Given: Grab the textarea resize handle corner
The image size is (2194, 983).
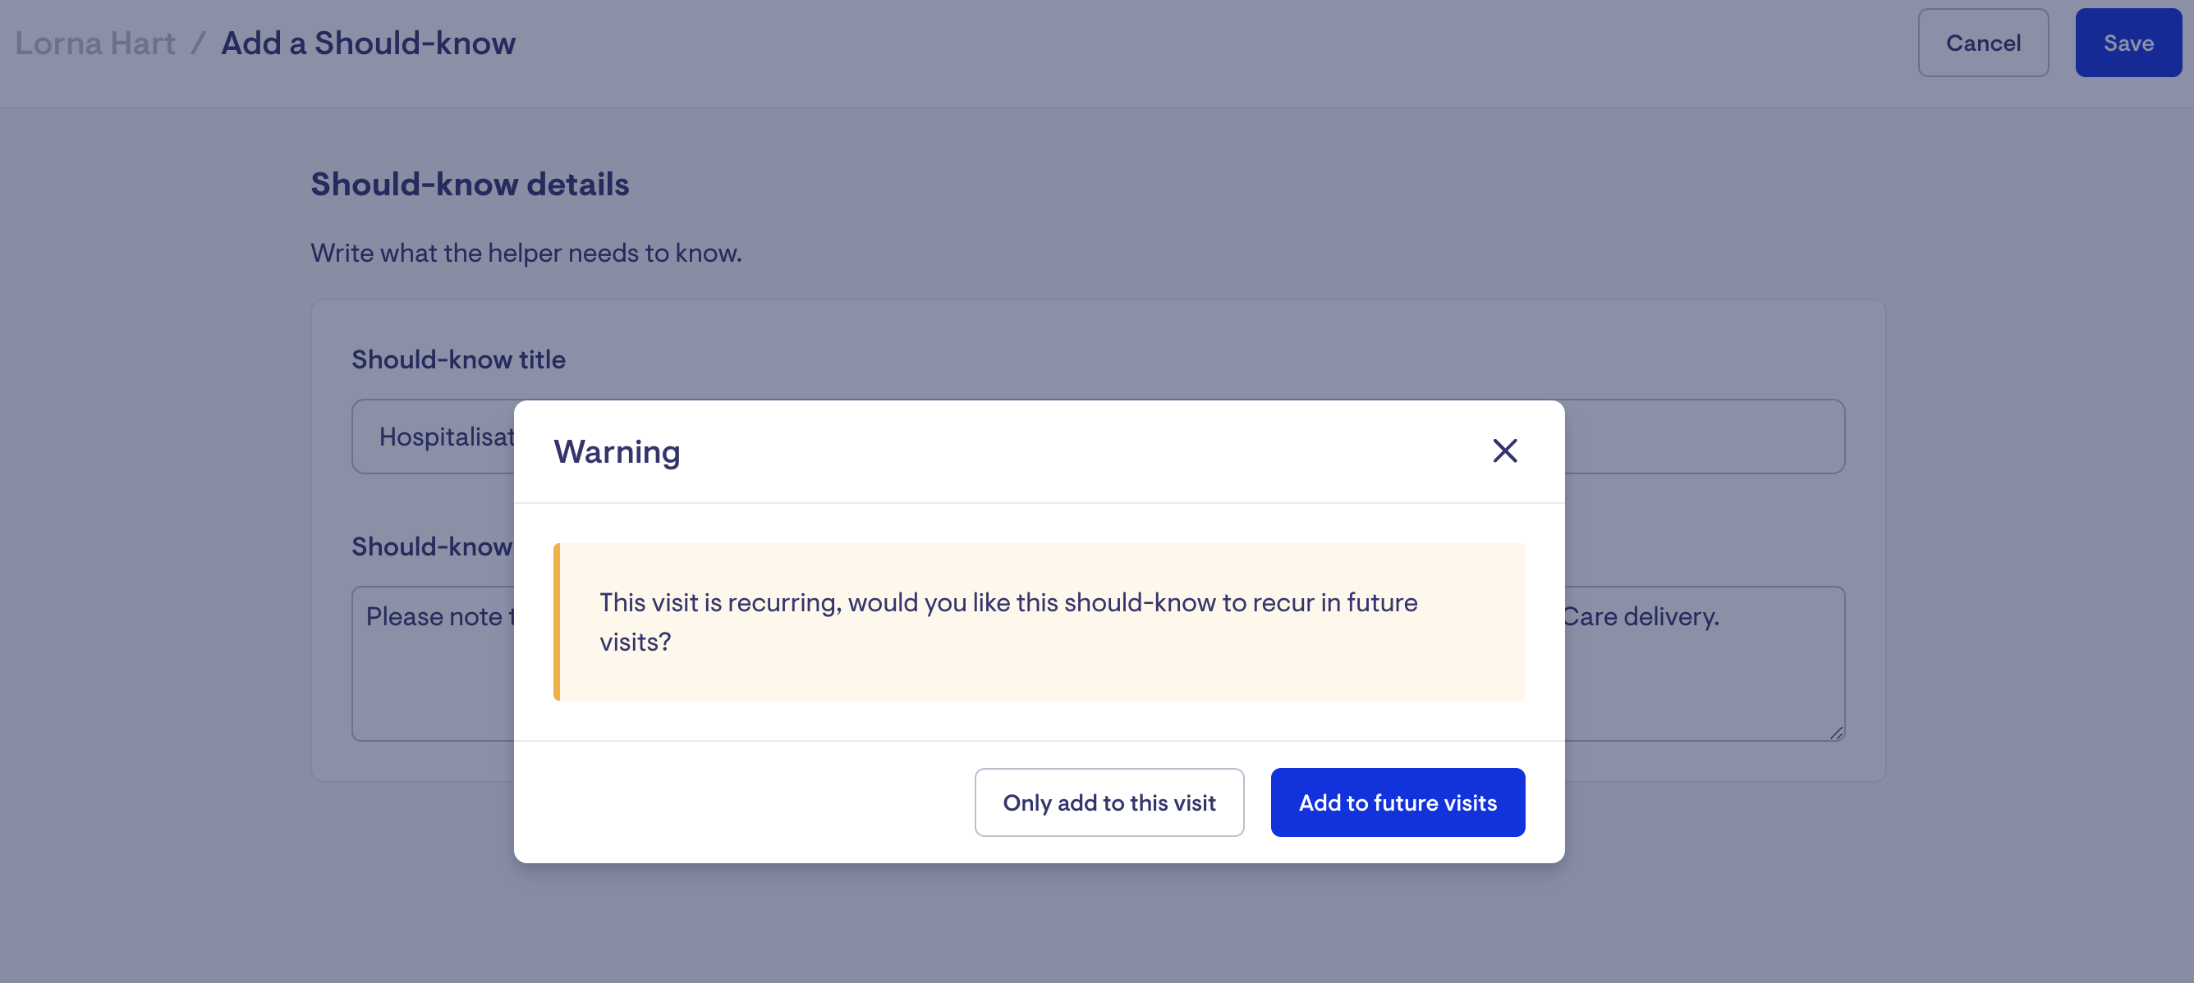Looking at the screenshot, I should pyautogui.click(x=1836, y=733).
